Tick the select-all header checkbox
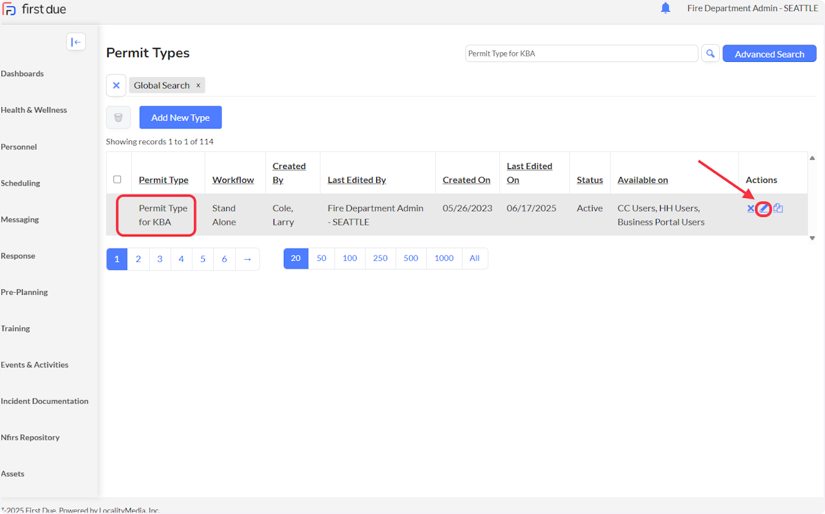The width and height of the screenshot is (825, 514). (x=117, y=179)
